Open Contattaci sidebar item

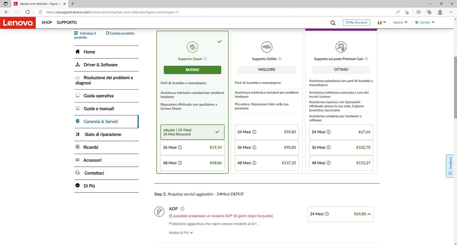pyautogui.click(x=106, y=173)
